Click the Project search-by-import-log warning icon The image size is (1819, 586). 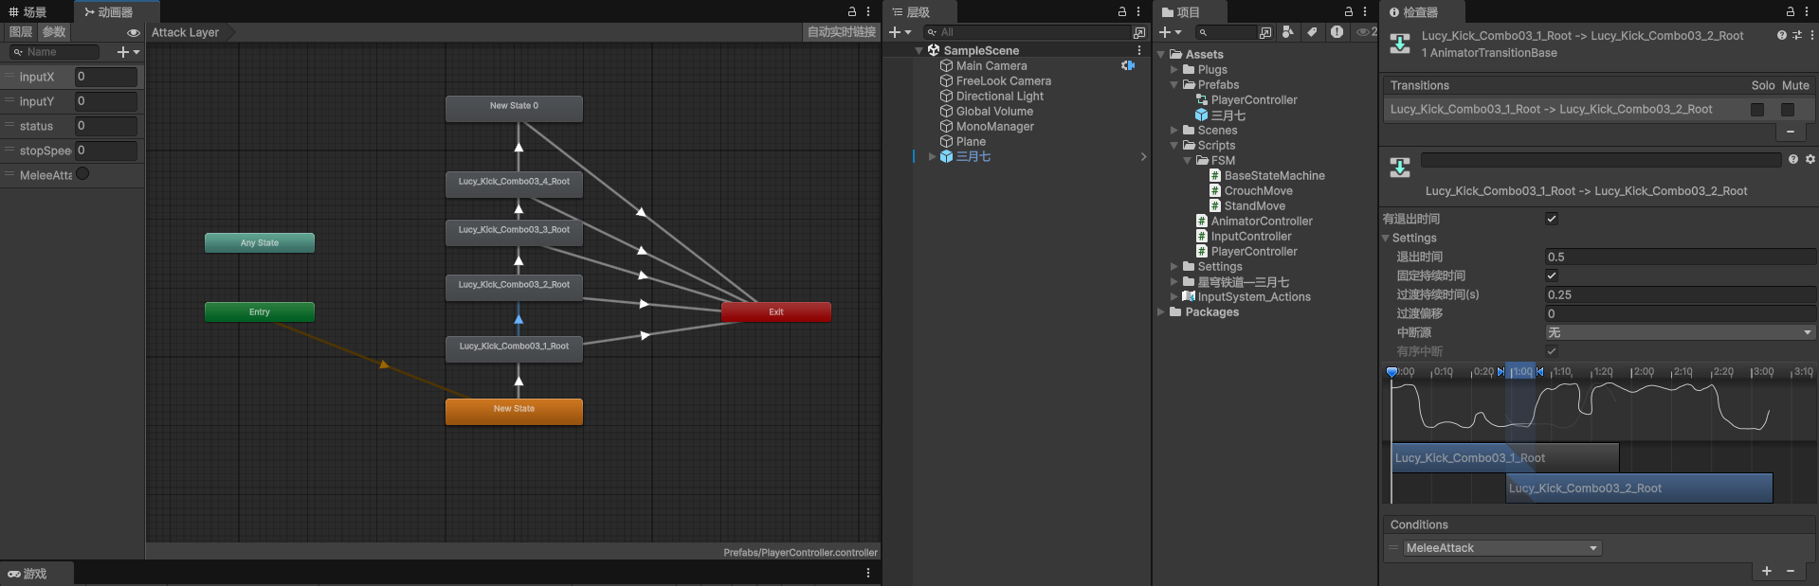(1337, 32)
